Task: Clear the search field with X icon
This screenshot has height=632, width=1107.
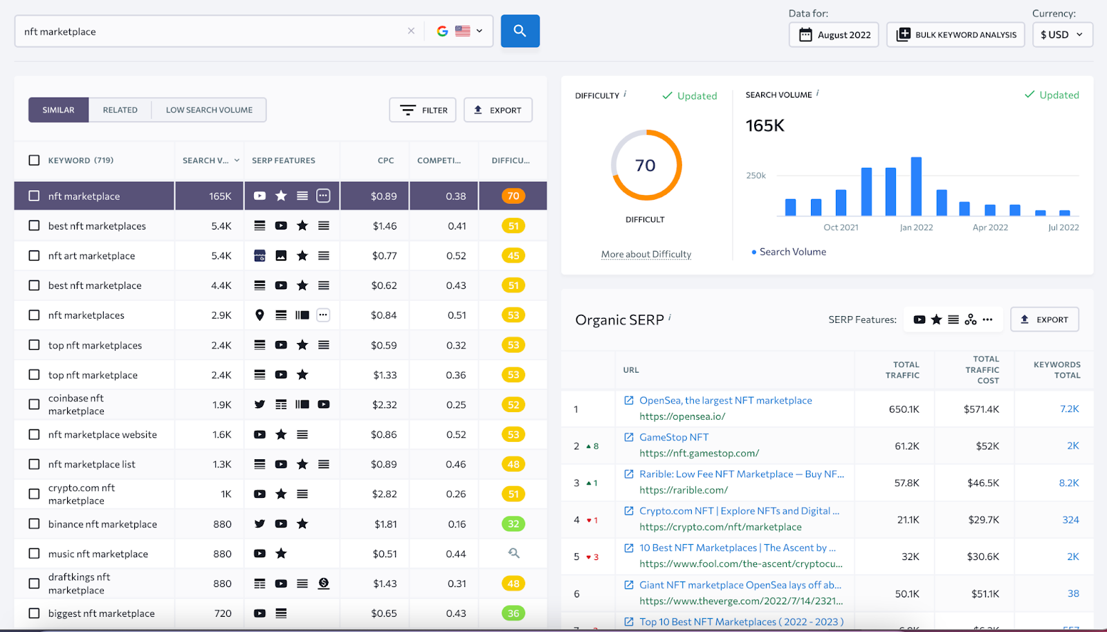Action: [411, 31]
